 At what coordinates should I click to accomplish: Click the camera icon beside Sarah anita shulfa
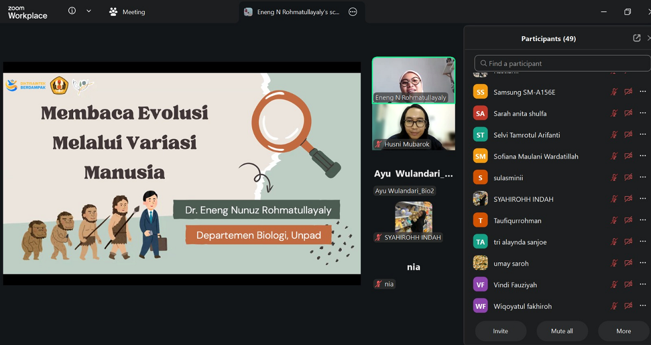[x=629, y=113]
